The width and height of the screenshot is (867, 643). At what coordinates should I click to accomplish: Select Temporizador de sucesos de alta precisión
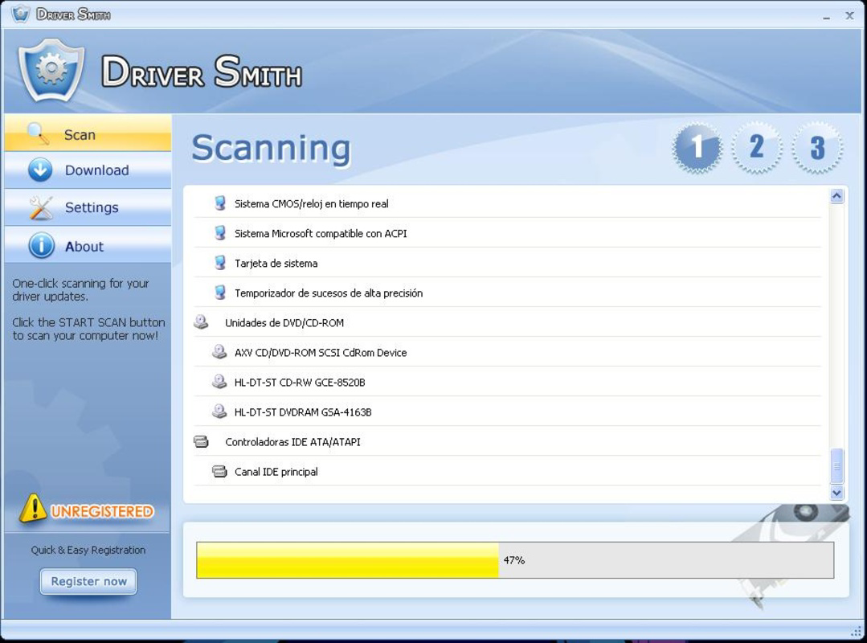click(x=507, y=293)
